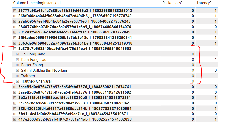Screen dimensions: 225x122
Task: Expand row 3363de06f6904832a740961226b361be
Action: (x=15, y=43)
